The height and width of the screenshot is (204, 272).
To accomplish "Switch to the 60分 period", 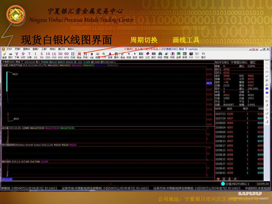I will coord(66,55).
